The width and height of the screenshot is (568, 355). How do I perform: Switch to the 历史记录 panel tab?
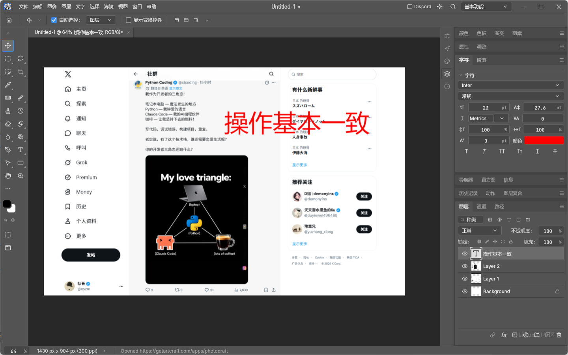pyautogui.click(x=468, y=193)
